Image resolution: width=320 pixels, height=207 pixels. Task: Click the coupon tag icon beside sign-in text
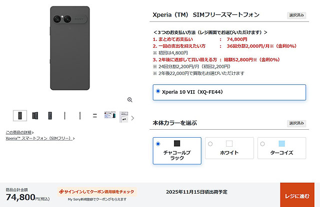point(61,192)
